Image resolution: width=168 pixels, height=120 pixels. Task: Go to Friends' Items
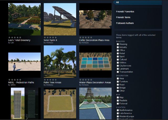click(x=123, y=17)
